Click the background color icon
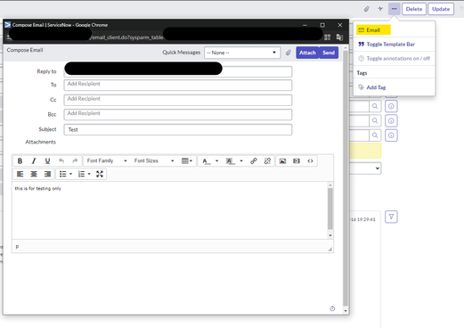This screenshot has width=464, height=328. [x=231, y=161]
